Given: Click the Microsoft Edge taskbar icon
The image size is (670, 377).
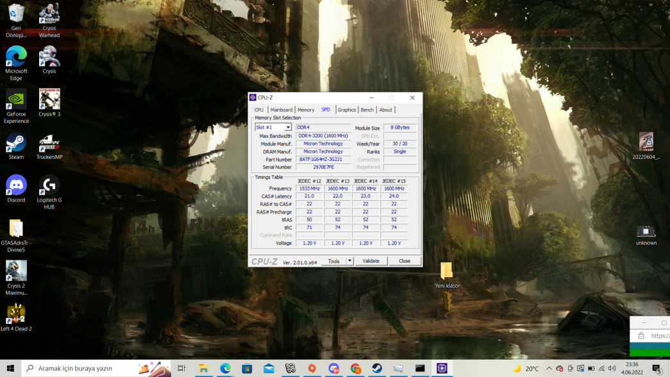Looking at the screenshot, I should [225, 369].
